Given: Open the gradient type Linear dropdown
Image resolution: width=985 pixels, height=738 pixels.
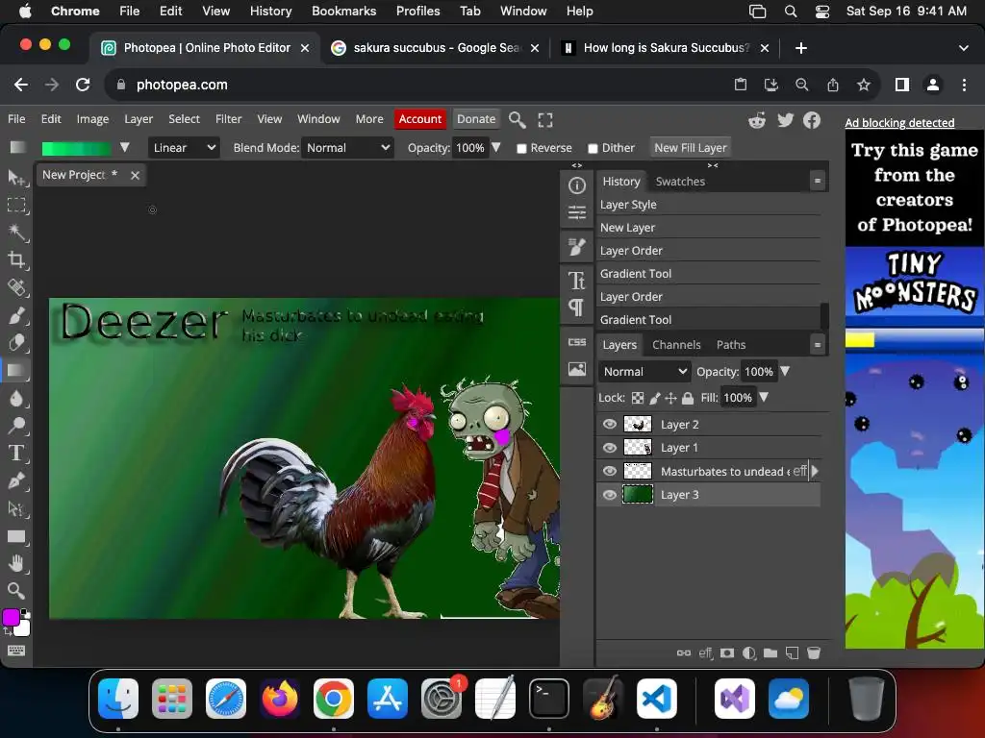Looking at the screenshot, I should point(184,147).
